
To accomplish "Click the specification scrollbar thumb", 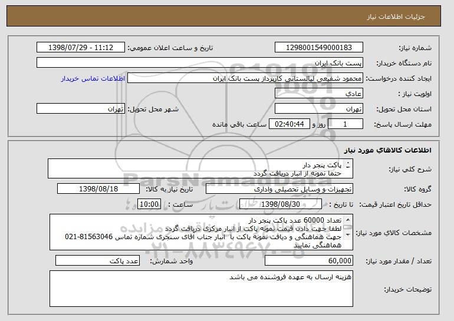I will (x=348, y=227).
